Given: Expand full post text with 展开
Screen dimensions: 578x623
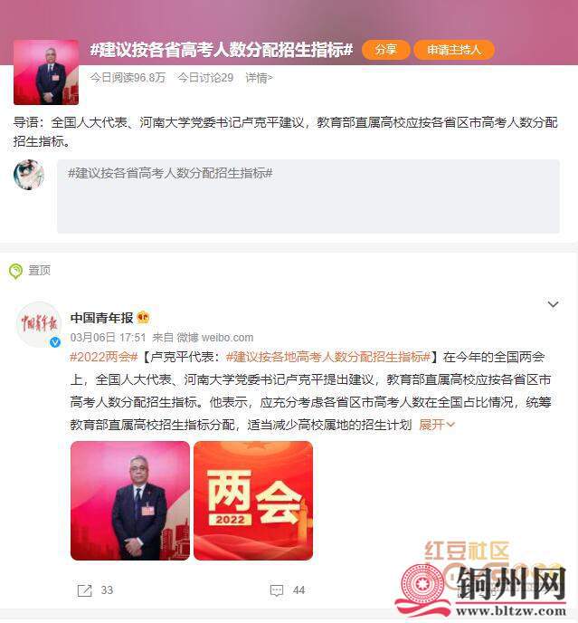Looking at the screenshot, I should 437,425.
